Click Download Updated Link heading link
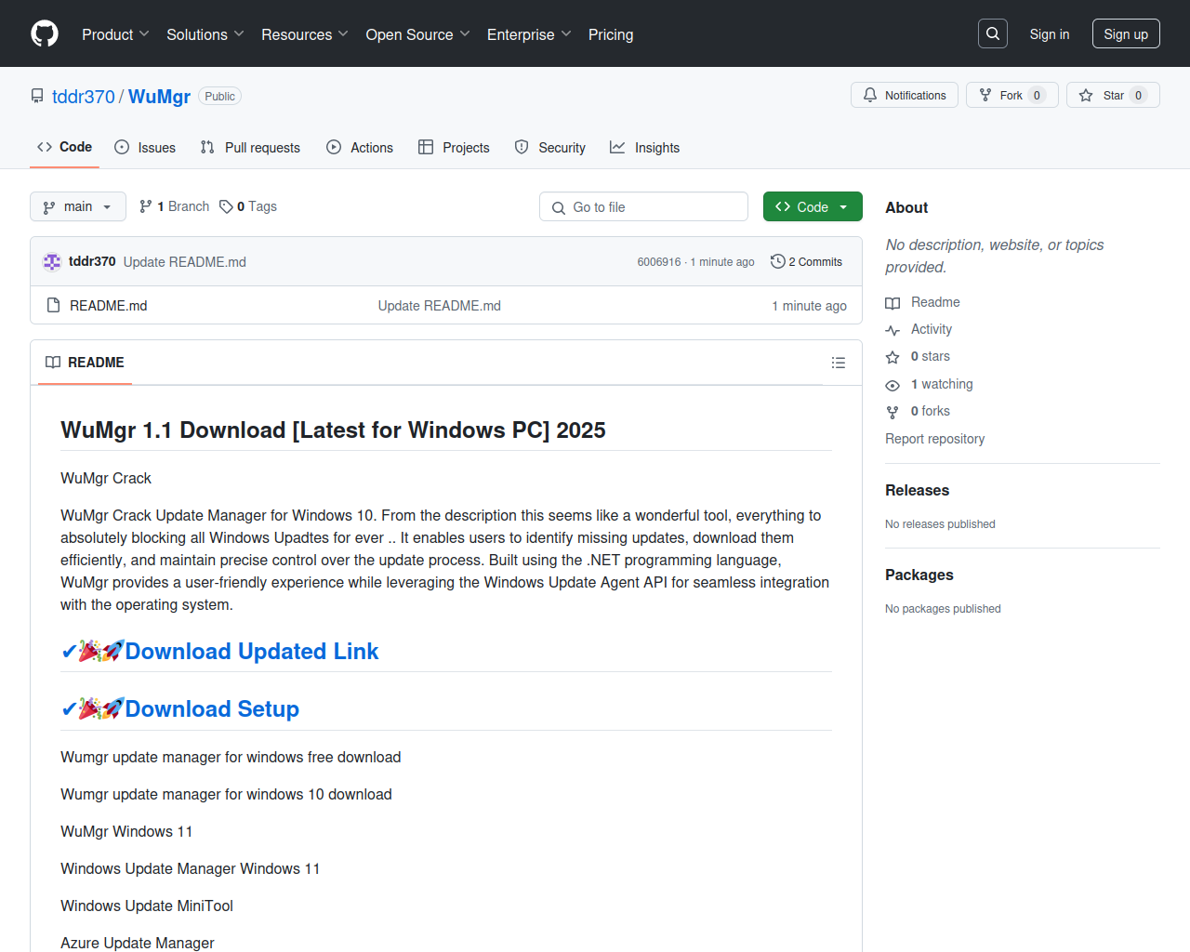This screenshot has width=1190, height=952. click(x=219, y=652)
